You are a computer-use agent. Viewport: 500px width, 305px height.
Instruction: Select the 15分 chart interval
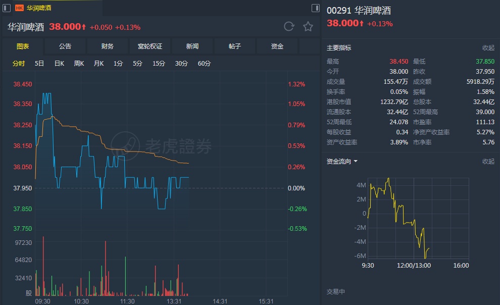[159, 64]
